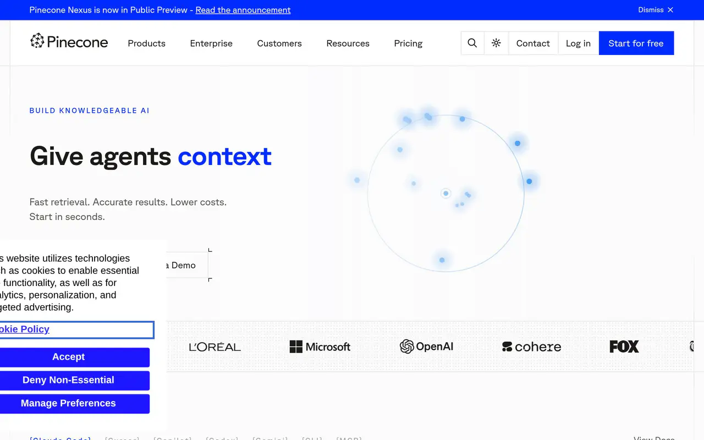The width and height of the screenshot is (704, 440).
Task: Open the Customers nav item
Action: tap(279, 43)
